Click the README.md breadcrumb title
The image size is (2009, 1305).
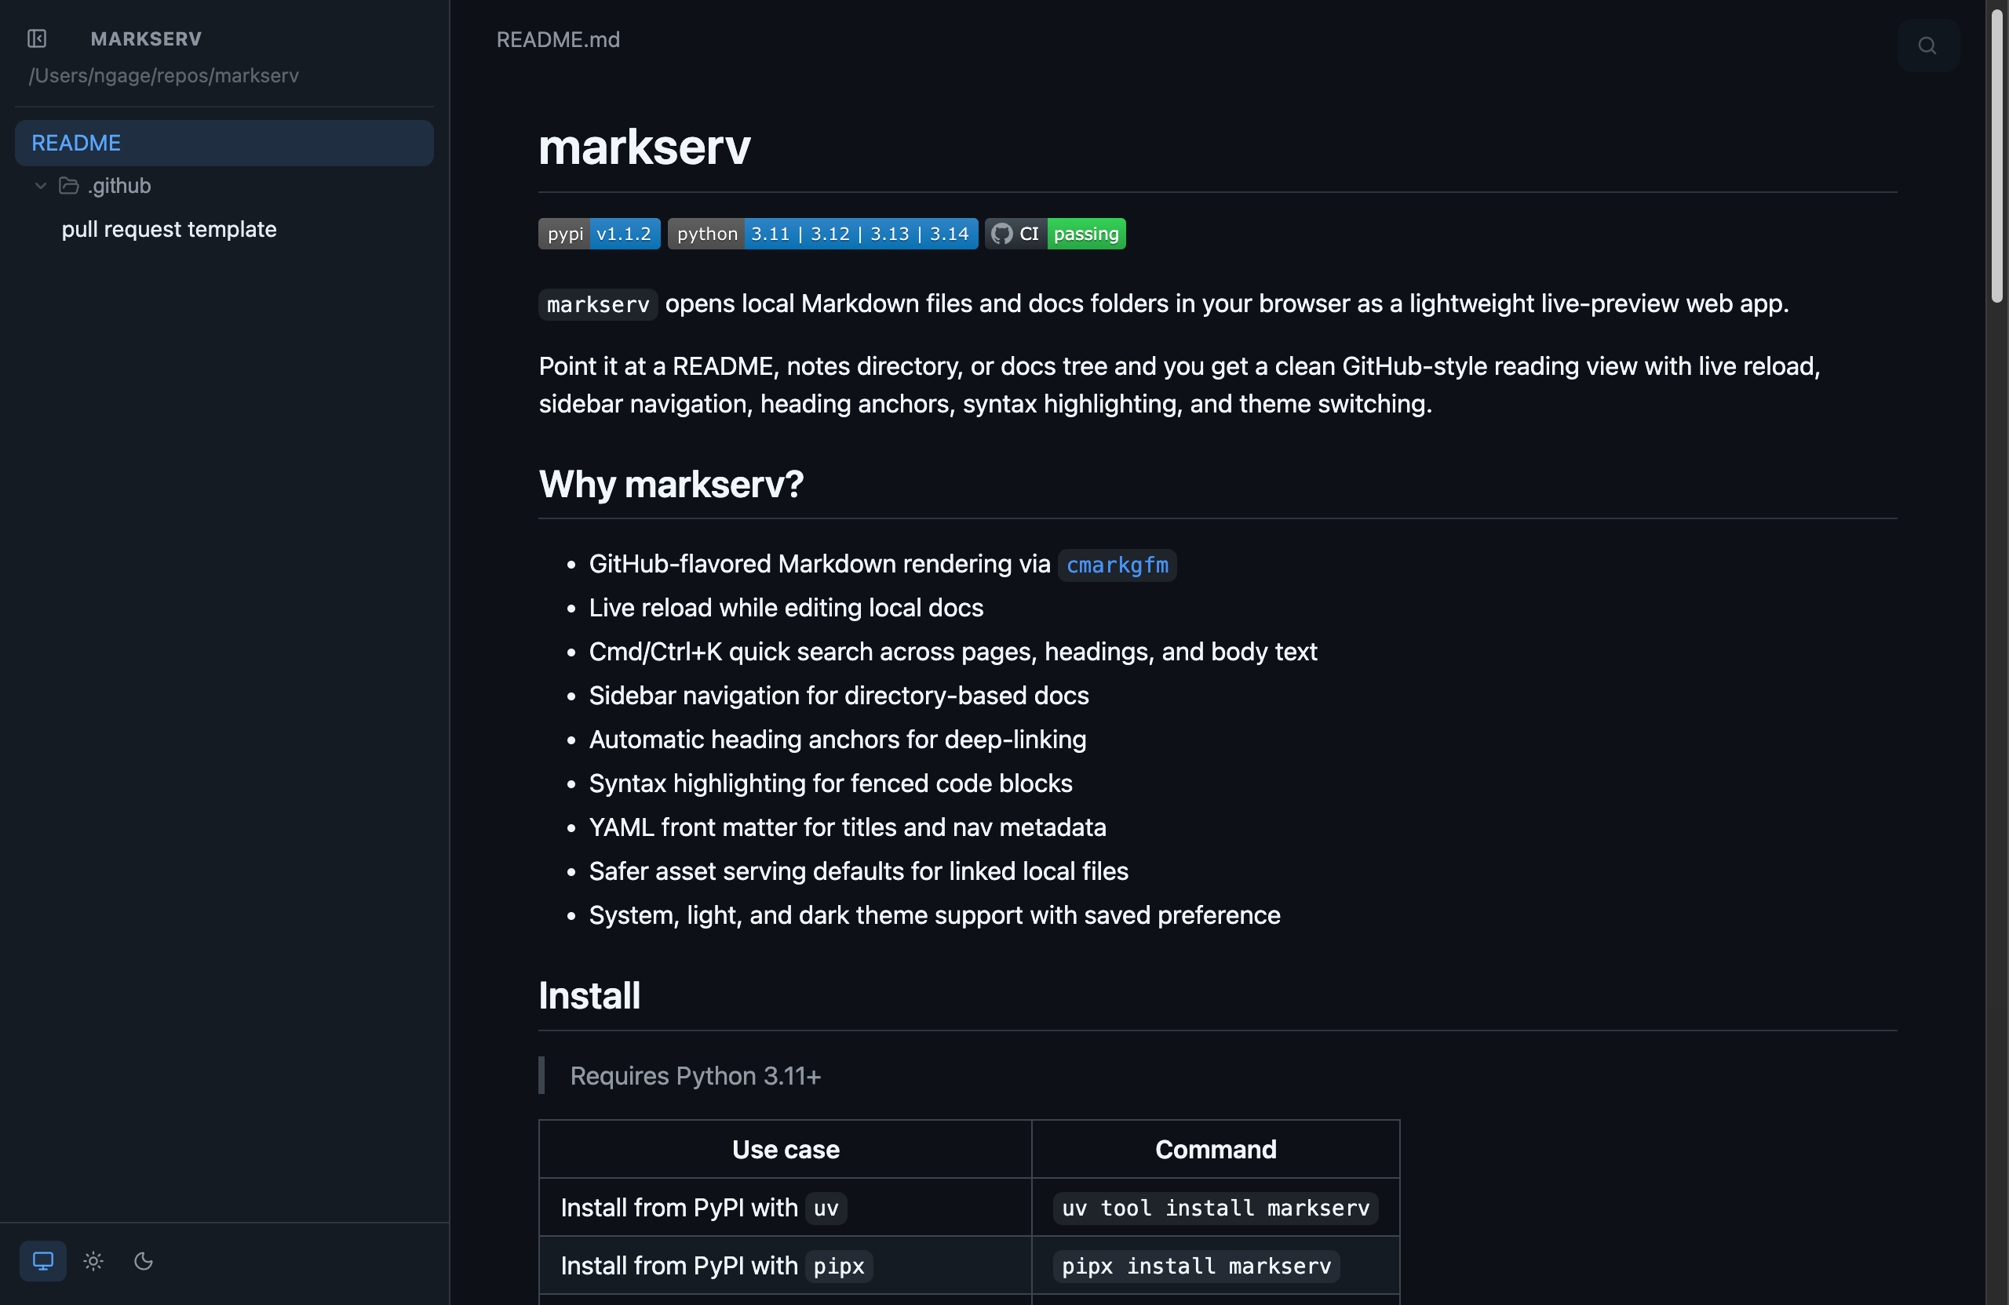click(557, 38)
